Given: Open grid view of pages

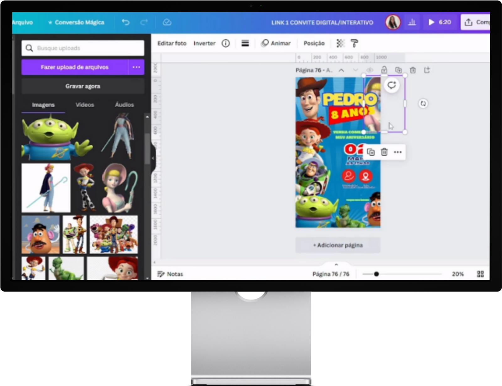Looking at the screenshot, I should coord(480,274).
